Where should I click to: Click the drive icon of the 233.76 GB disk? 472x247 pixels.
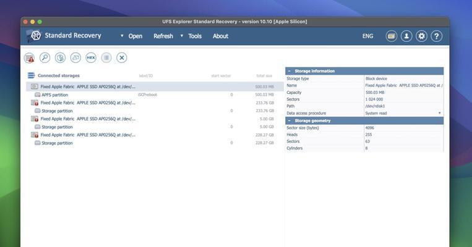point(35,103)
